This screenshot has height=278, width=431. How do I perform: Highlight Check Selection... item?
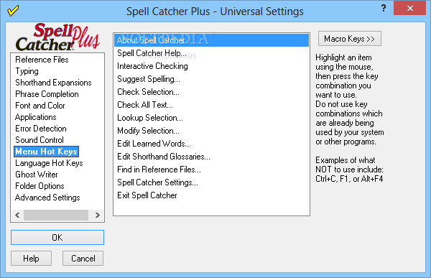point(211,92)
